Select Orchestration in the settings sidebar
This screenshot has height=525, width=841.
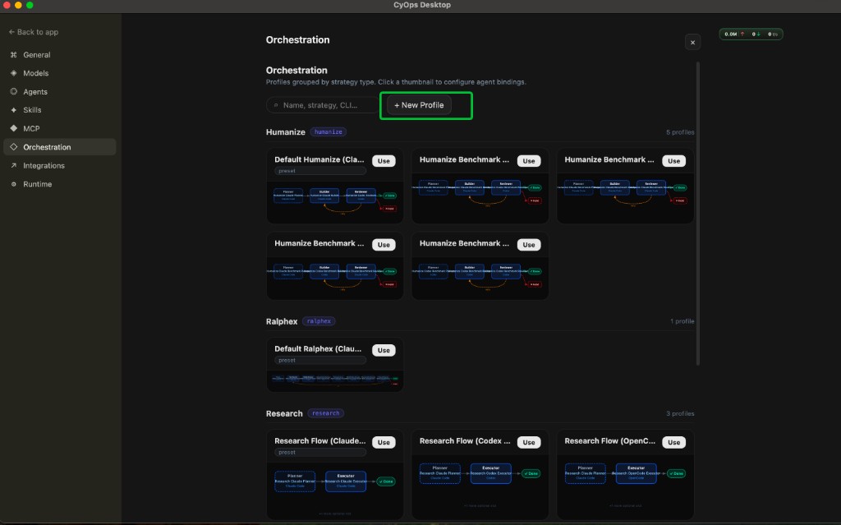pyautogui.click(x=59, y=147)
